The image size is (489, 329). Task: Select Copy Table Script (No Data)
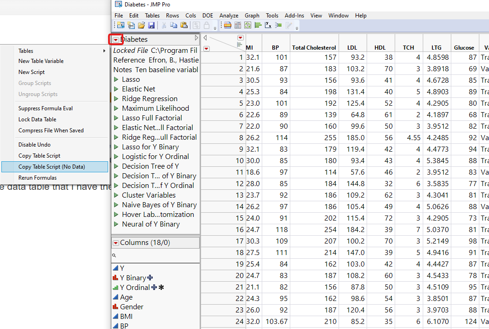52,167
